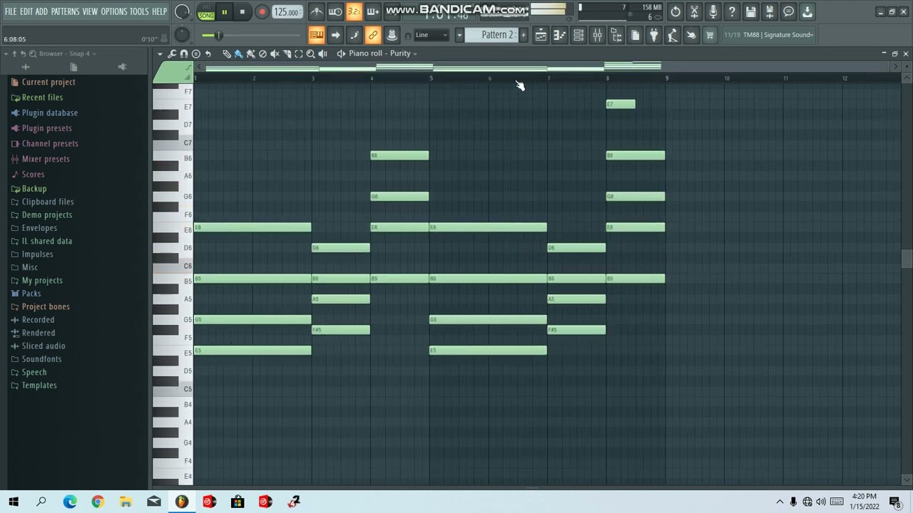Image resolution: width=913 pixels, height=513 pixels.
Task: Open the Mixer window icon
Action: 597,35
